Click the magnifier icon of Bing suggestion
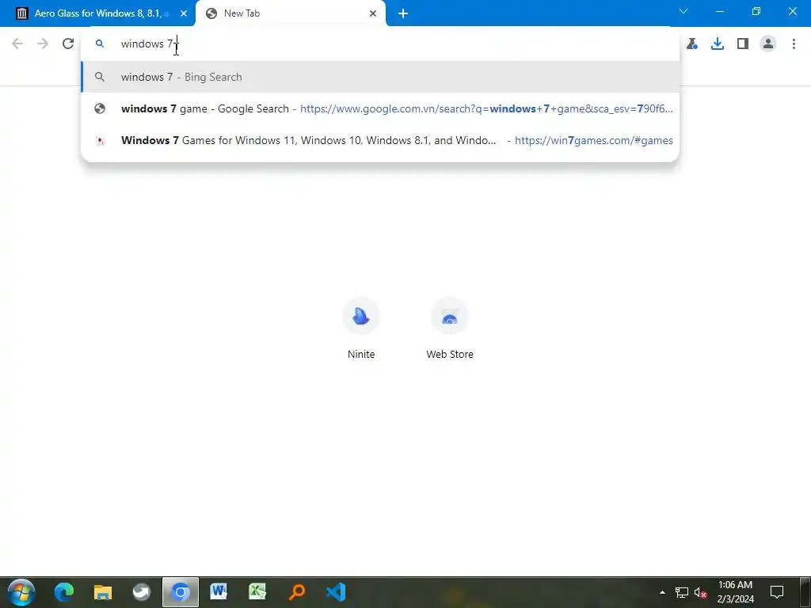Viewport: 811px width, 608px height. (100, 77)
